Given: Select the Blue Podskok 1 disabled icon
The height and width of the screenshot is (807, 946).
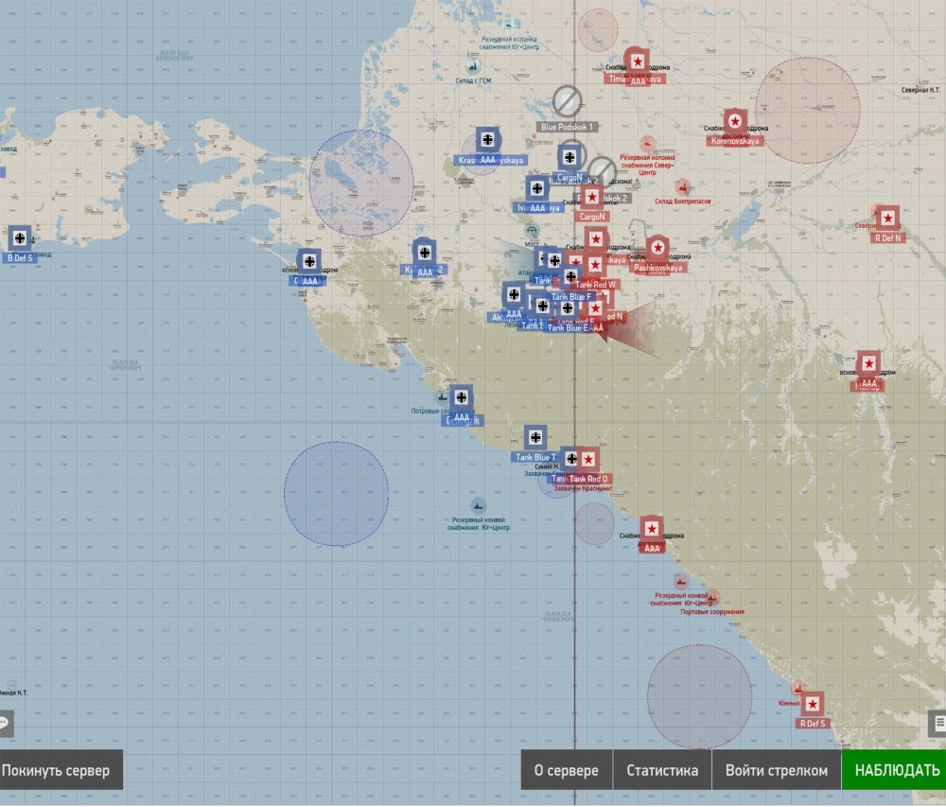Looking at the screenshot, I should [567, 100].
